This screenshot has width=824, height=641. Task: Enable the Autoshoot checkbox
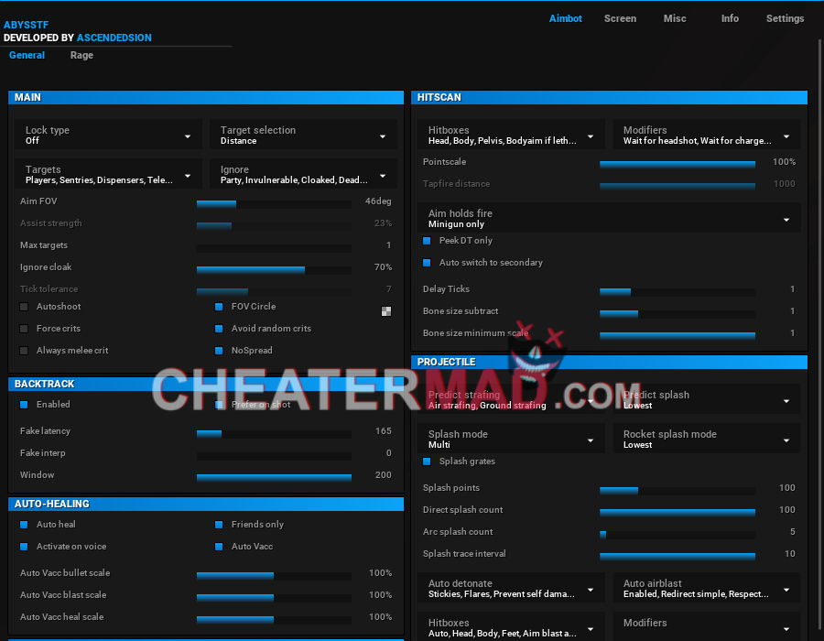point(24,307)
